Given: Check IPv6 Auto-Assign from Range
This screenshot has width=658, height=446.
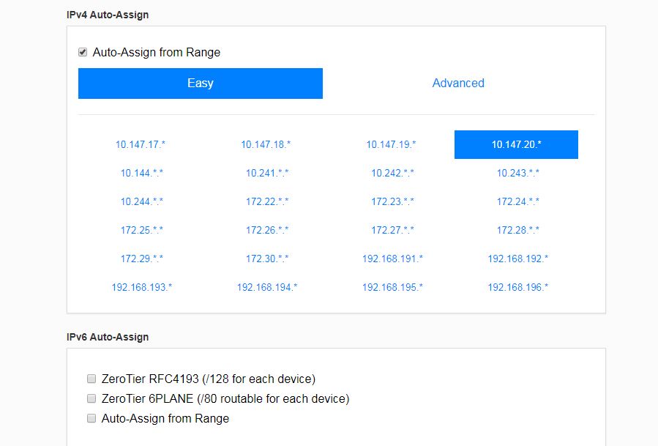Looking at the screenshot, I should (x=91, y=418).
